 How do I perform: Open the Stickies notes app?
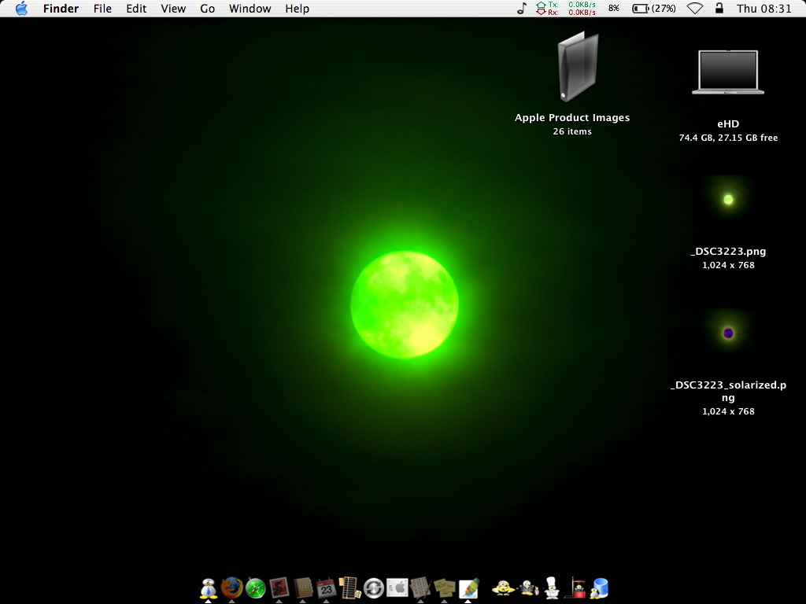(x=444, y=587)
